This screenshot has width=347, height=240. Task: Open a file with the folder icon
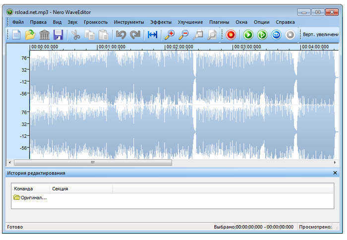click(x=30, y=35)
